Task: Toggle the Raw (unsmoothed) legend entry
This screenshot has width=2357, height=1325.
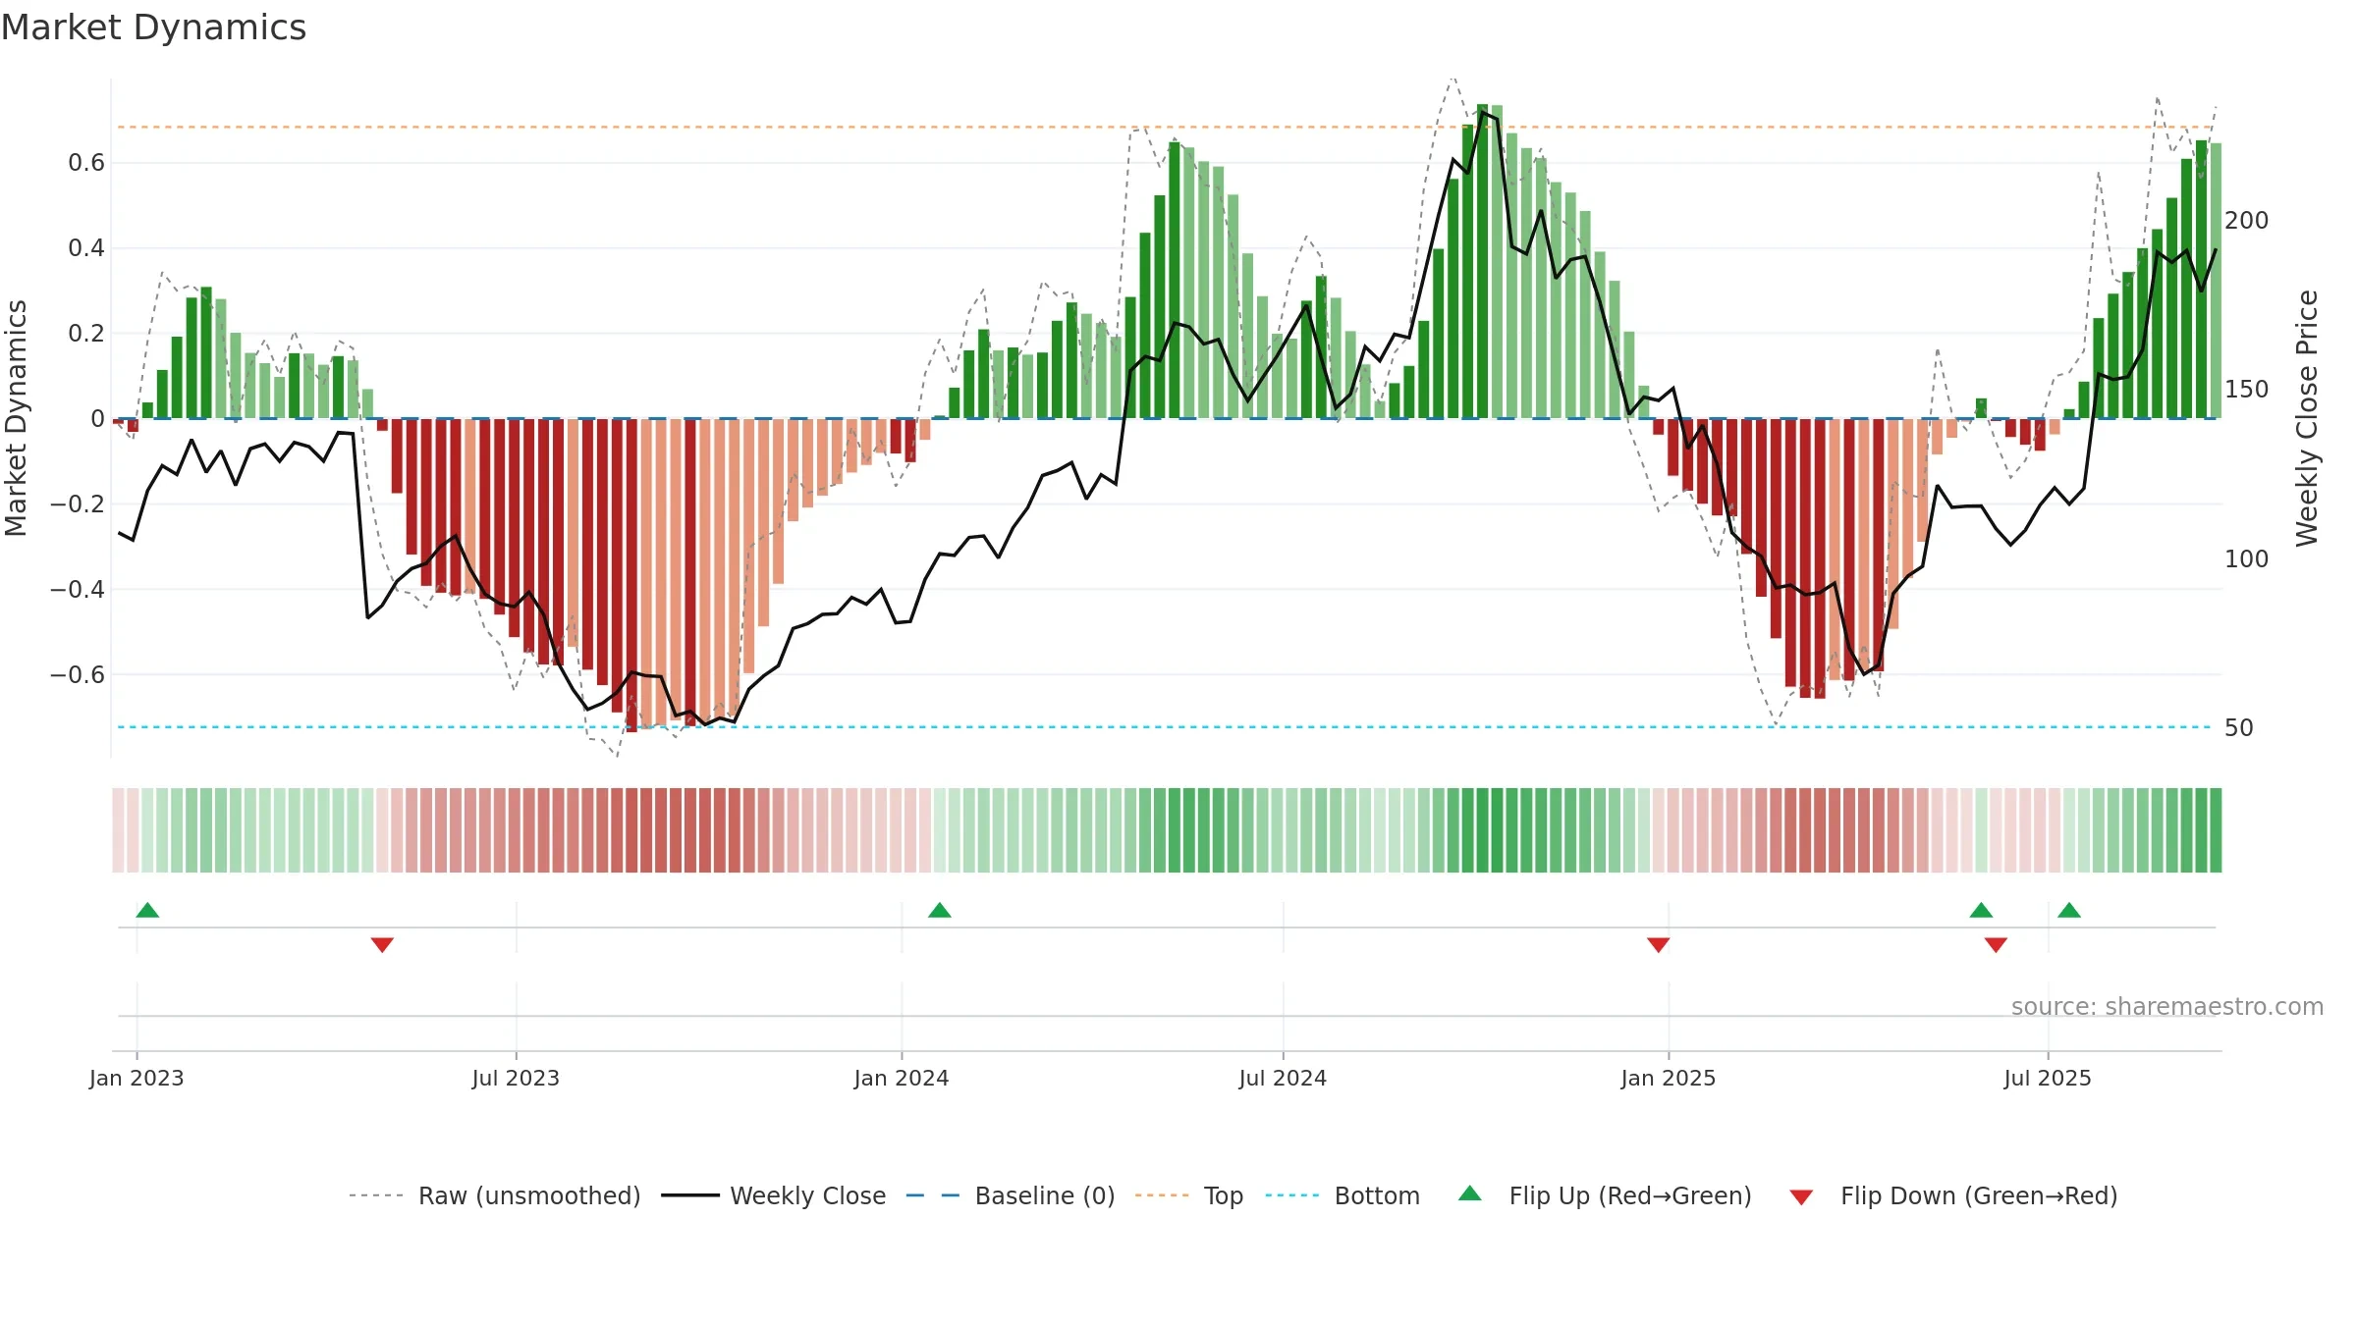Action: (495, 1195)
